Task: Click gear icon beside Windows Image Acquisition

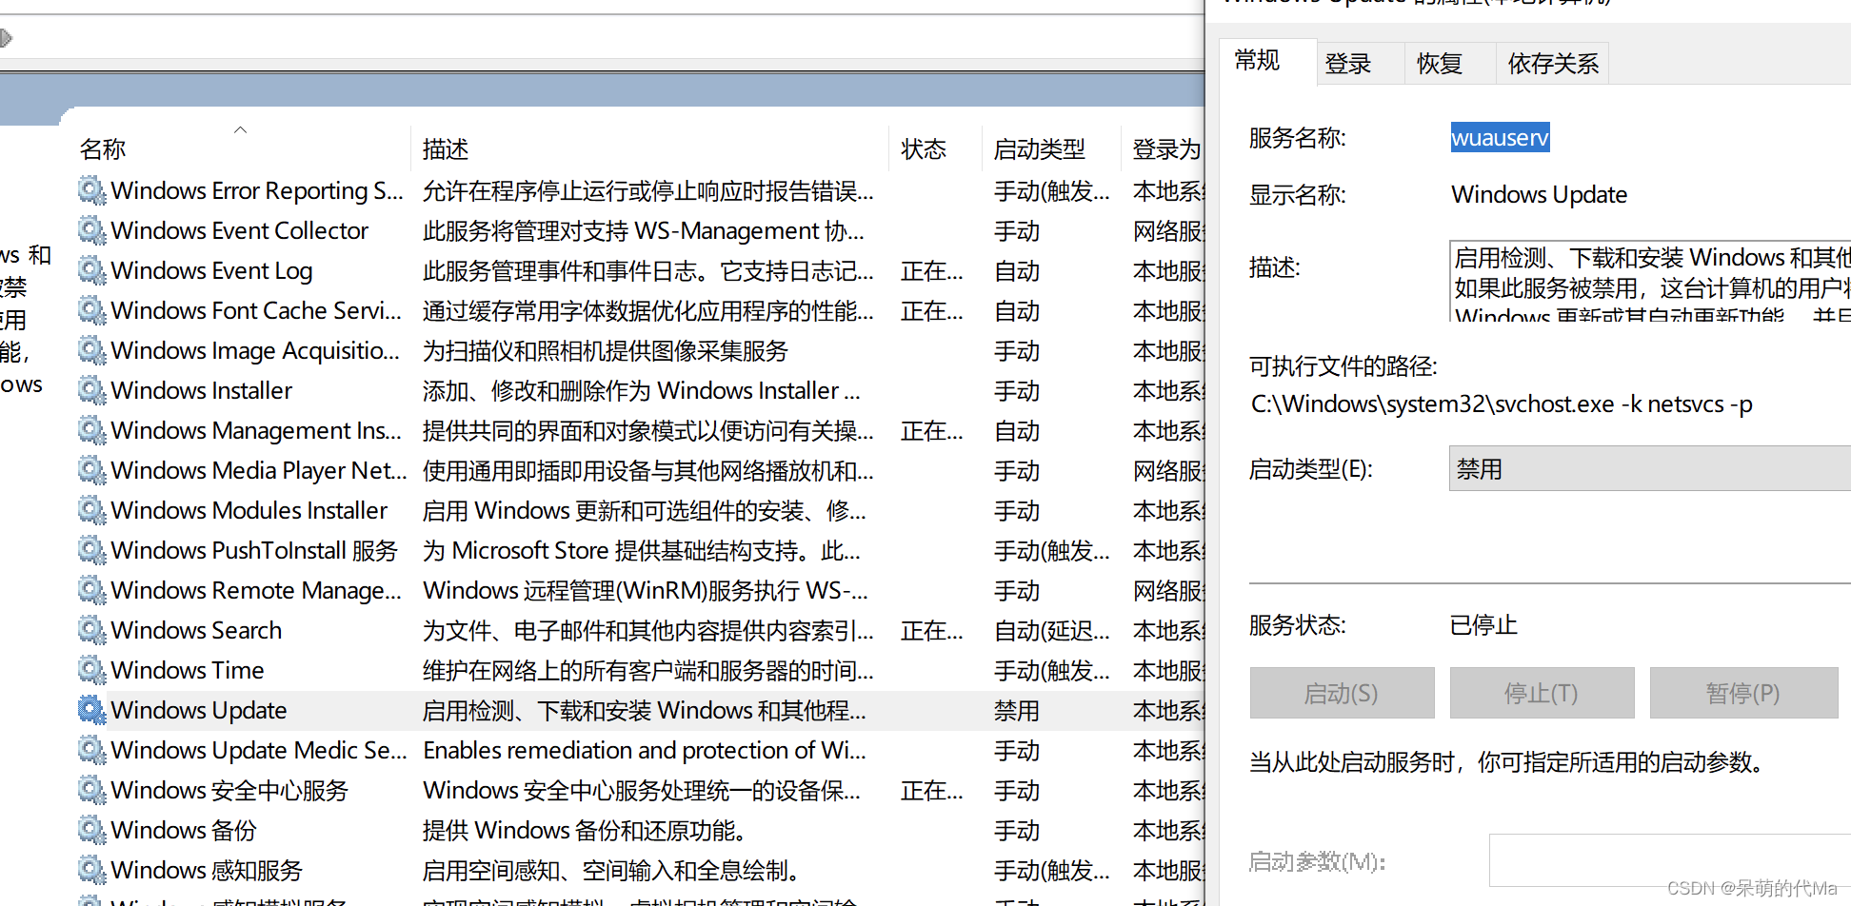Action: coord(91,350)
